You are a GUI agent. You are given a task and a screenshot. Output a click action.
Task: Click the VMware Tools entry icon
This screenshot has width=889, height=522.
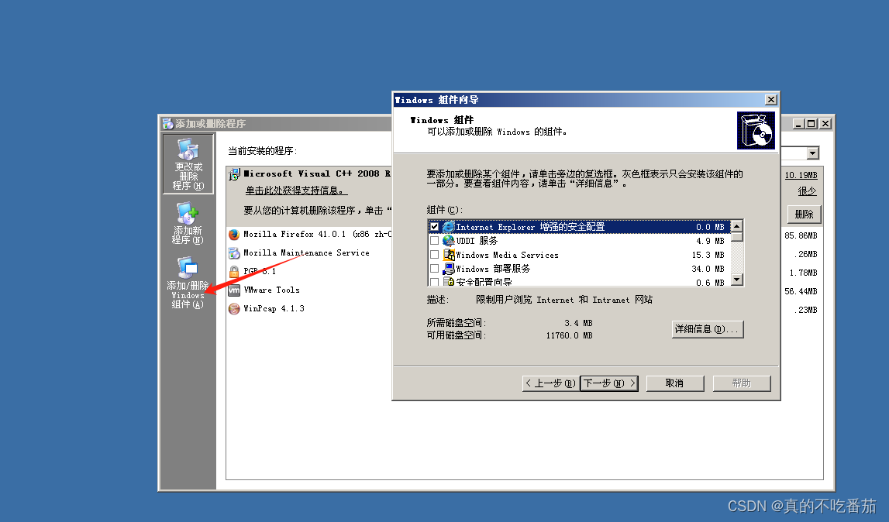click(233, 290)
